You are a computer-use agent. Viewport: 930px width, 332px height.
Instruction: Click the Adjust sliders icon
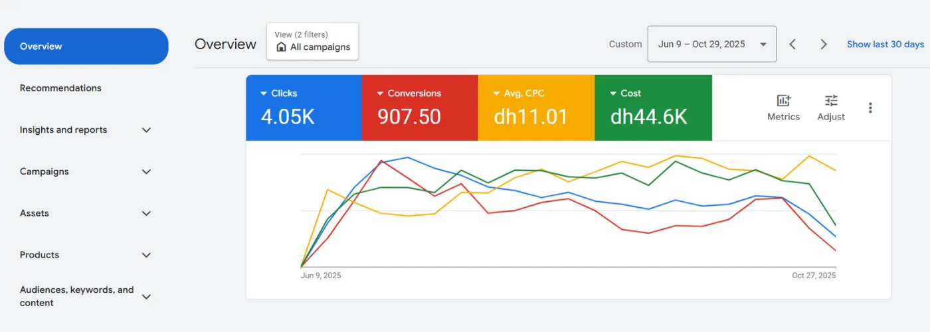[831, 101]
